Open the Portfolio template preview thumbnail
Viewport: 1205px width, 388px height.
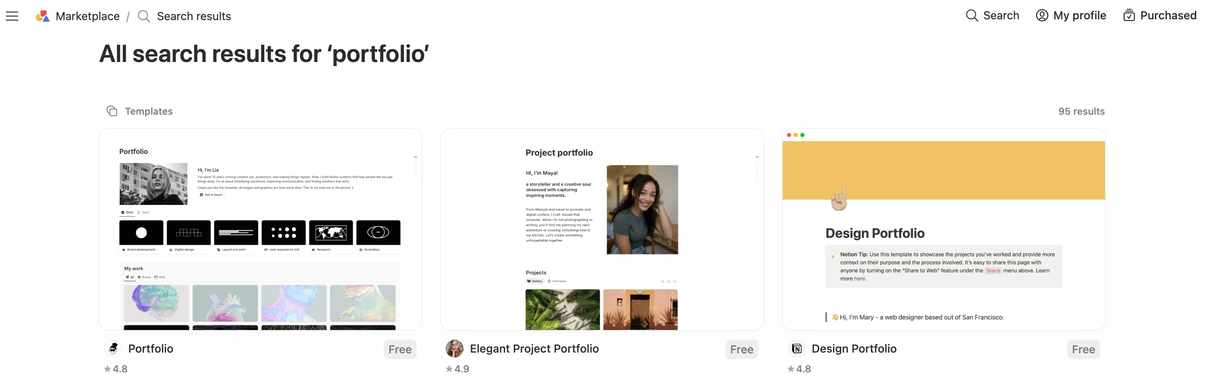pyautogui.click(x=260, y=230)
